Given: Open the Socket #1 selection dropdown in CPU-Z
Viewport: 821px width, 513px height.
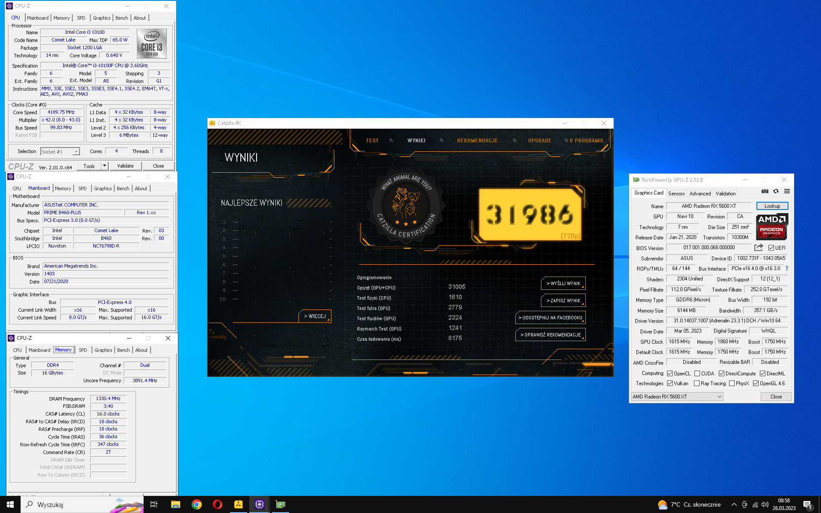Looking at the screenshot, I should (60, 152).
